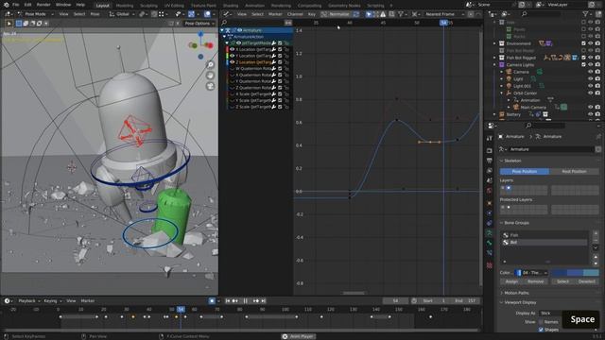Viewport: 605px width, 340px height.
Task: Click the current frame field showing 54
Action: (395, 300)
